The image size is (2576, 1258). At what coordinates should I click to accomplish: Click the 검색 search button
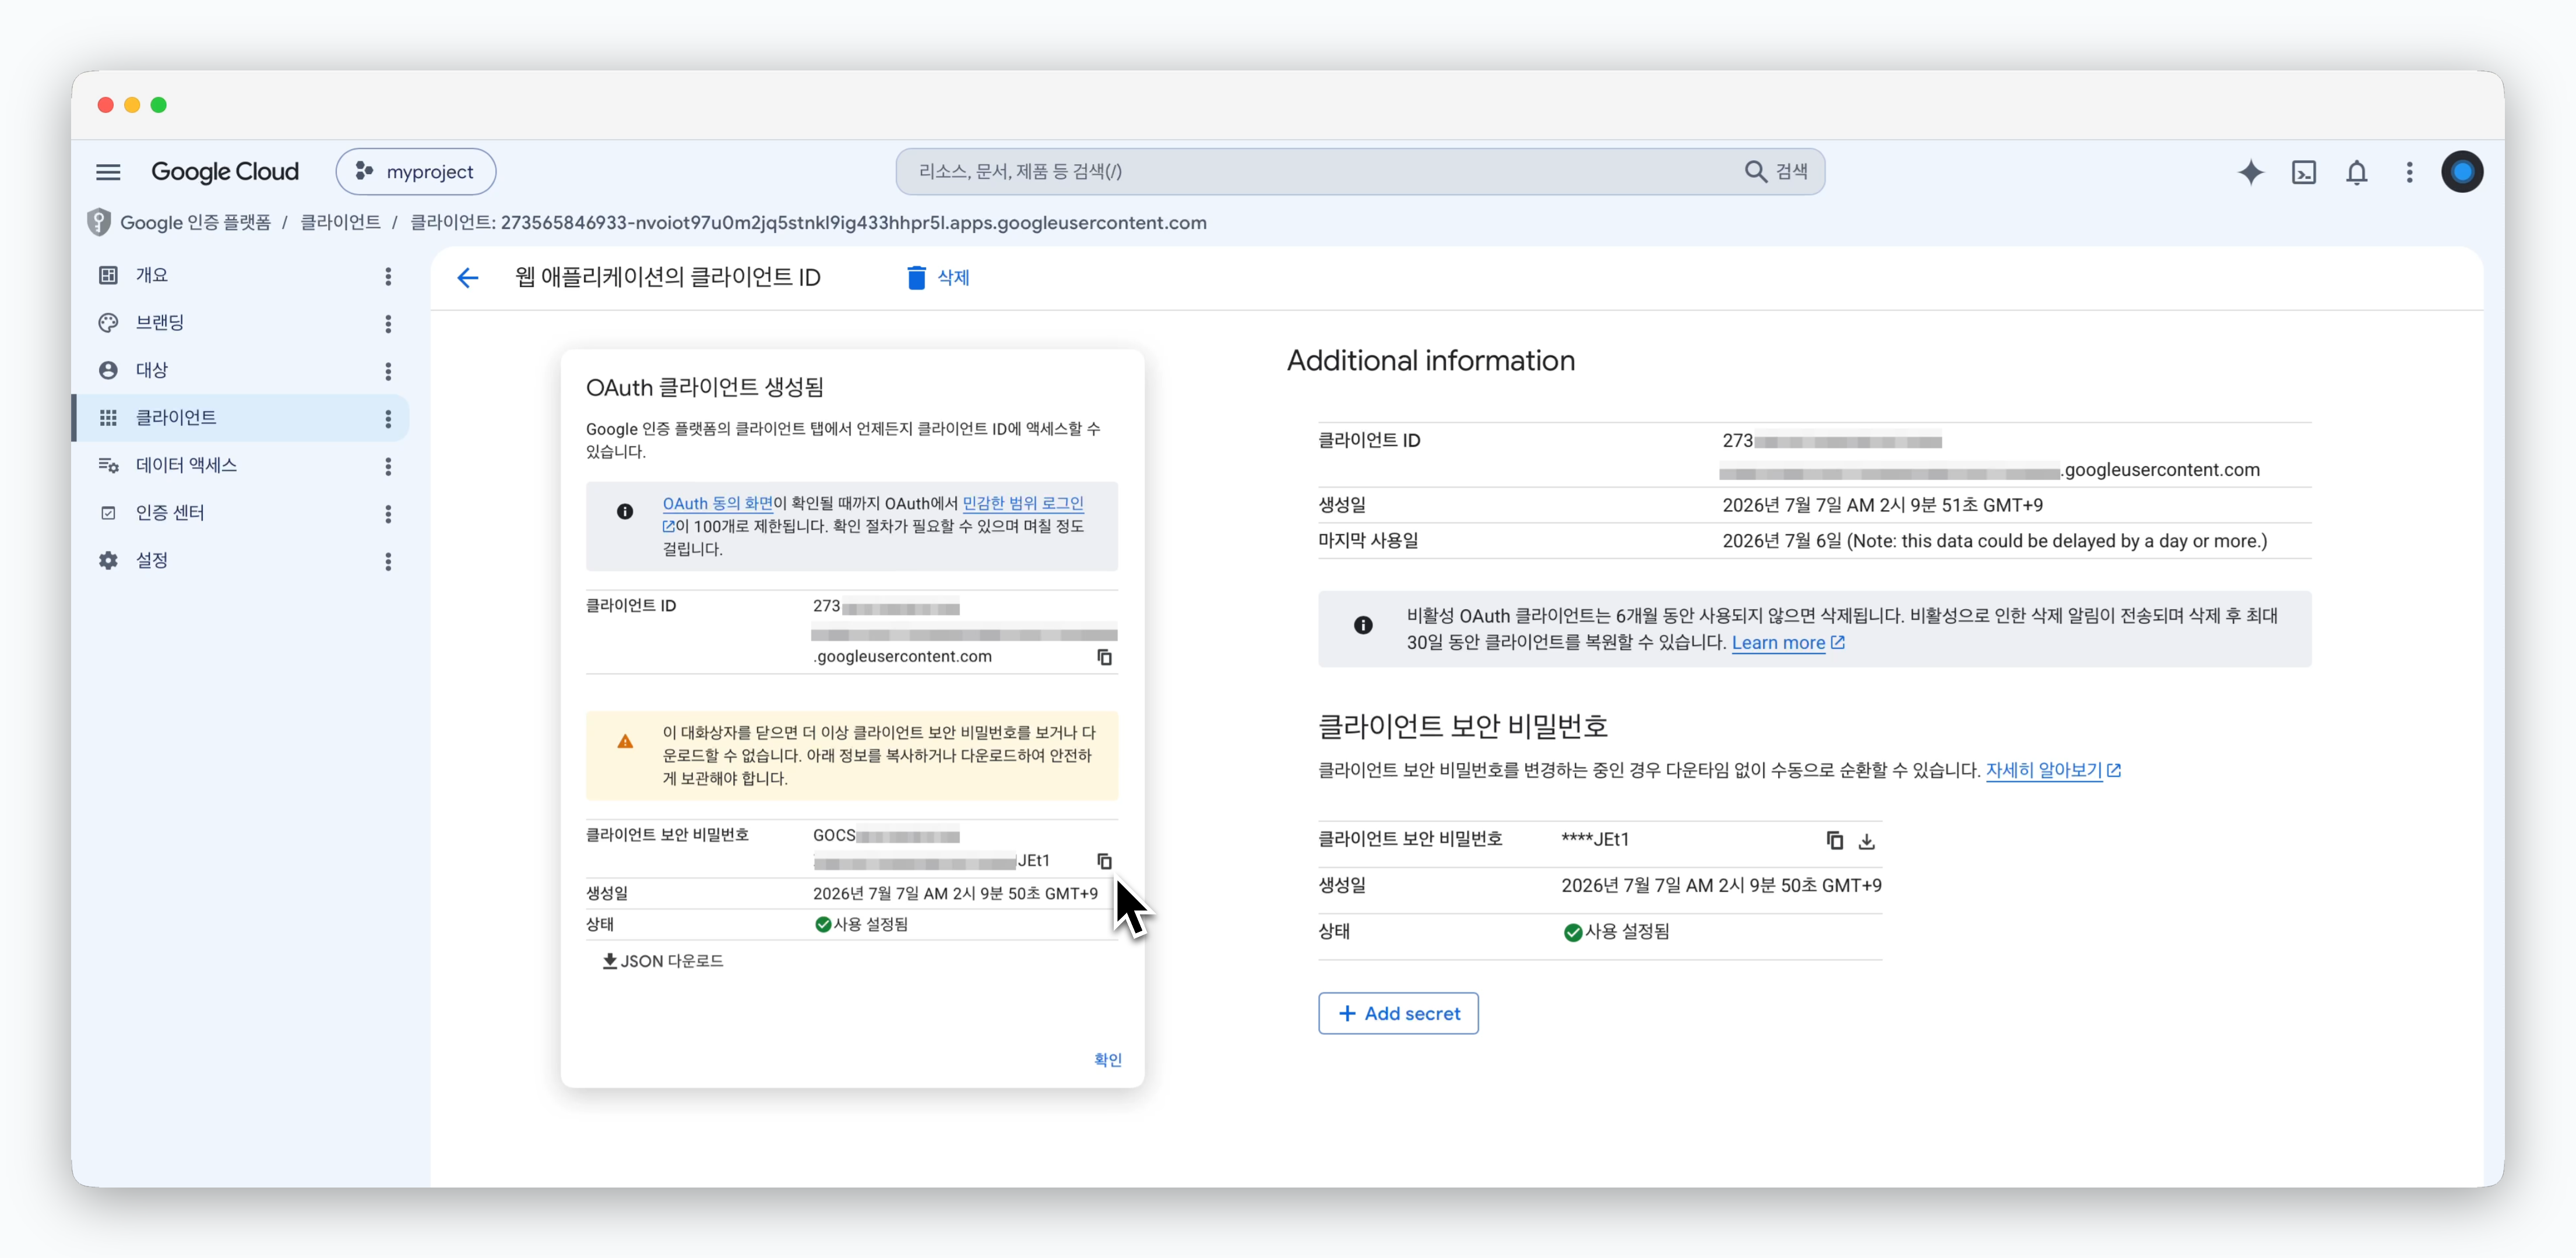pos(1776,172)
